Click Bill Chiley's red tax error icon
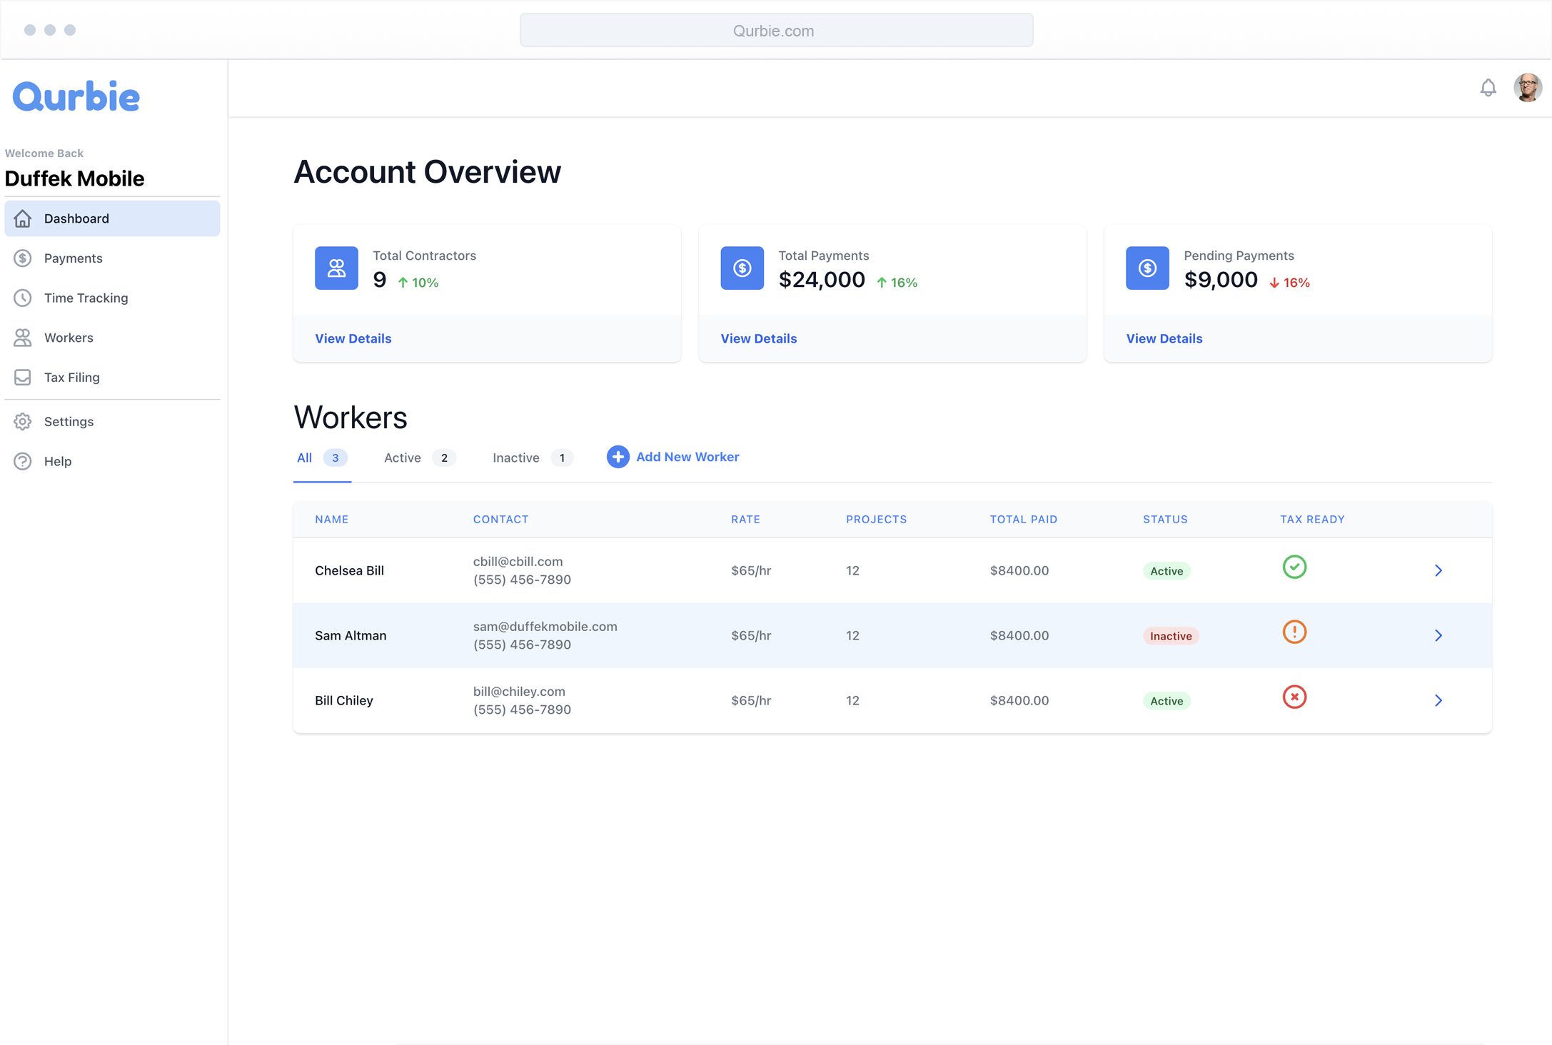 click(x=1294, y=697)
